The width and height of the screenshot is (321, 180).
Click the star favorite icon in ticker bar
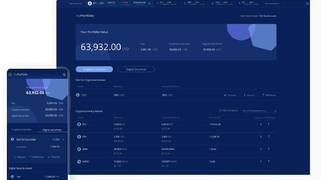(x=150, y=3)
